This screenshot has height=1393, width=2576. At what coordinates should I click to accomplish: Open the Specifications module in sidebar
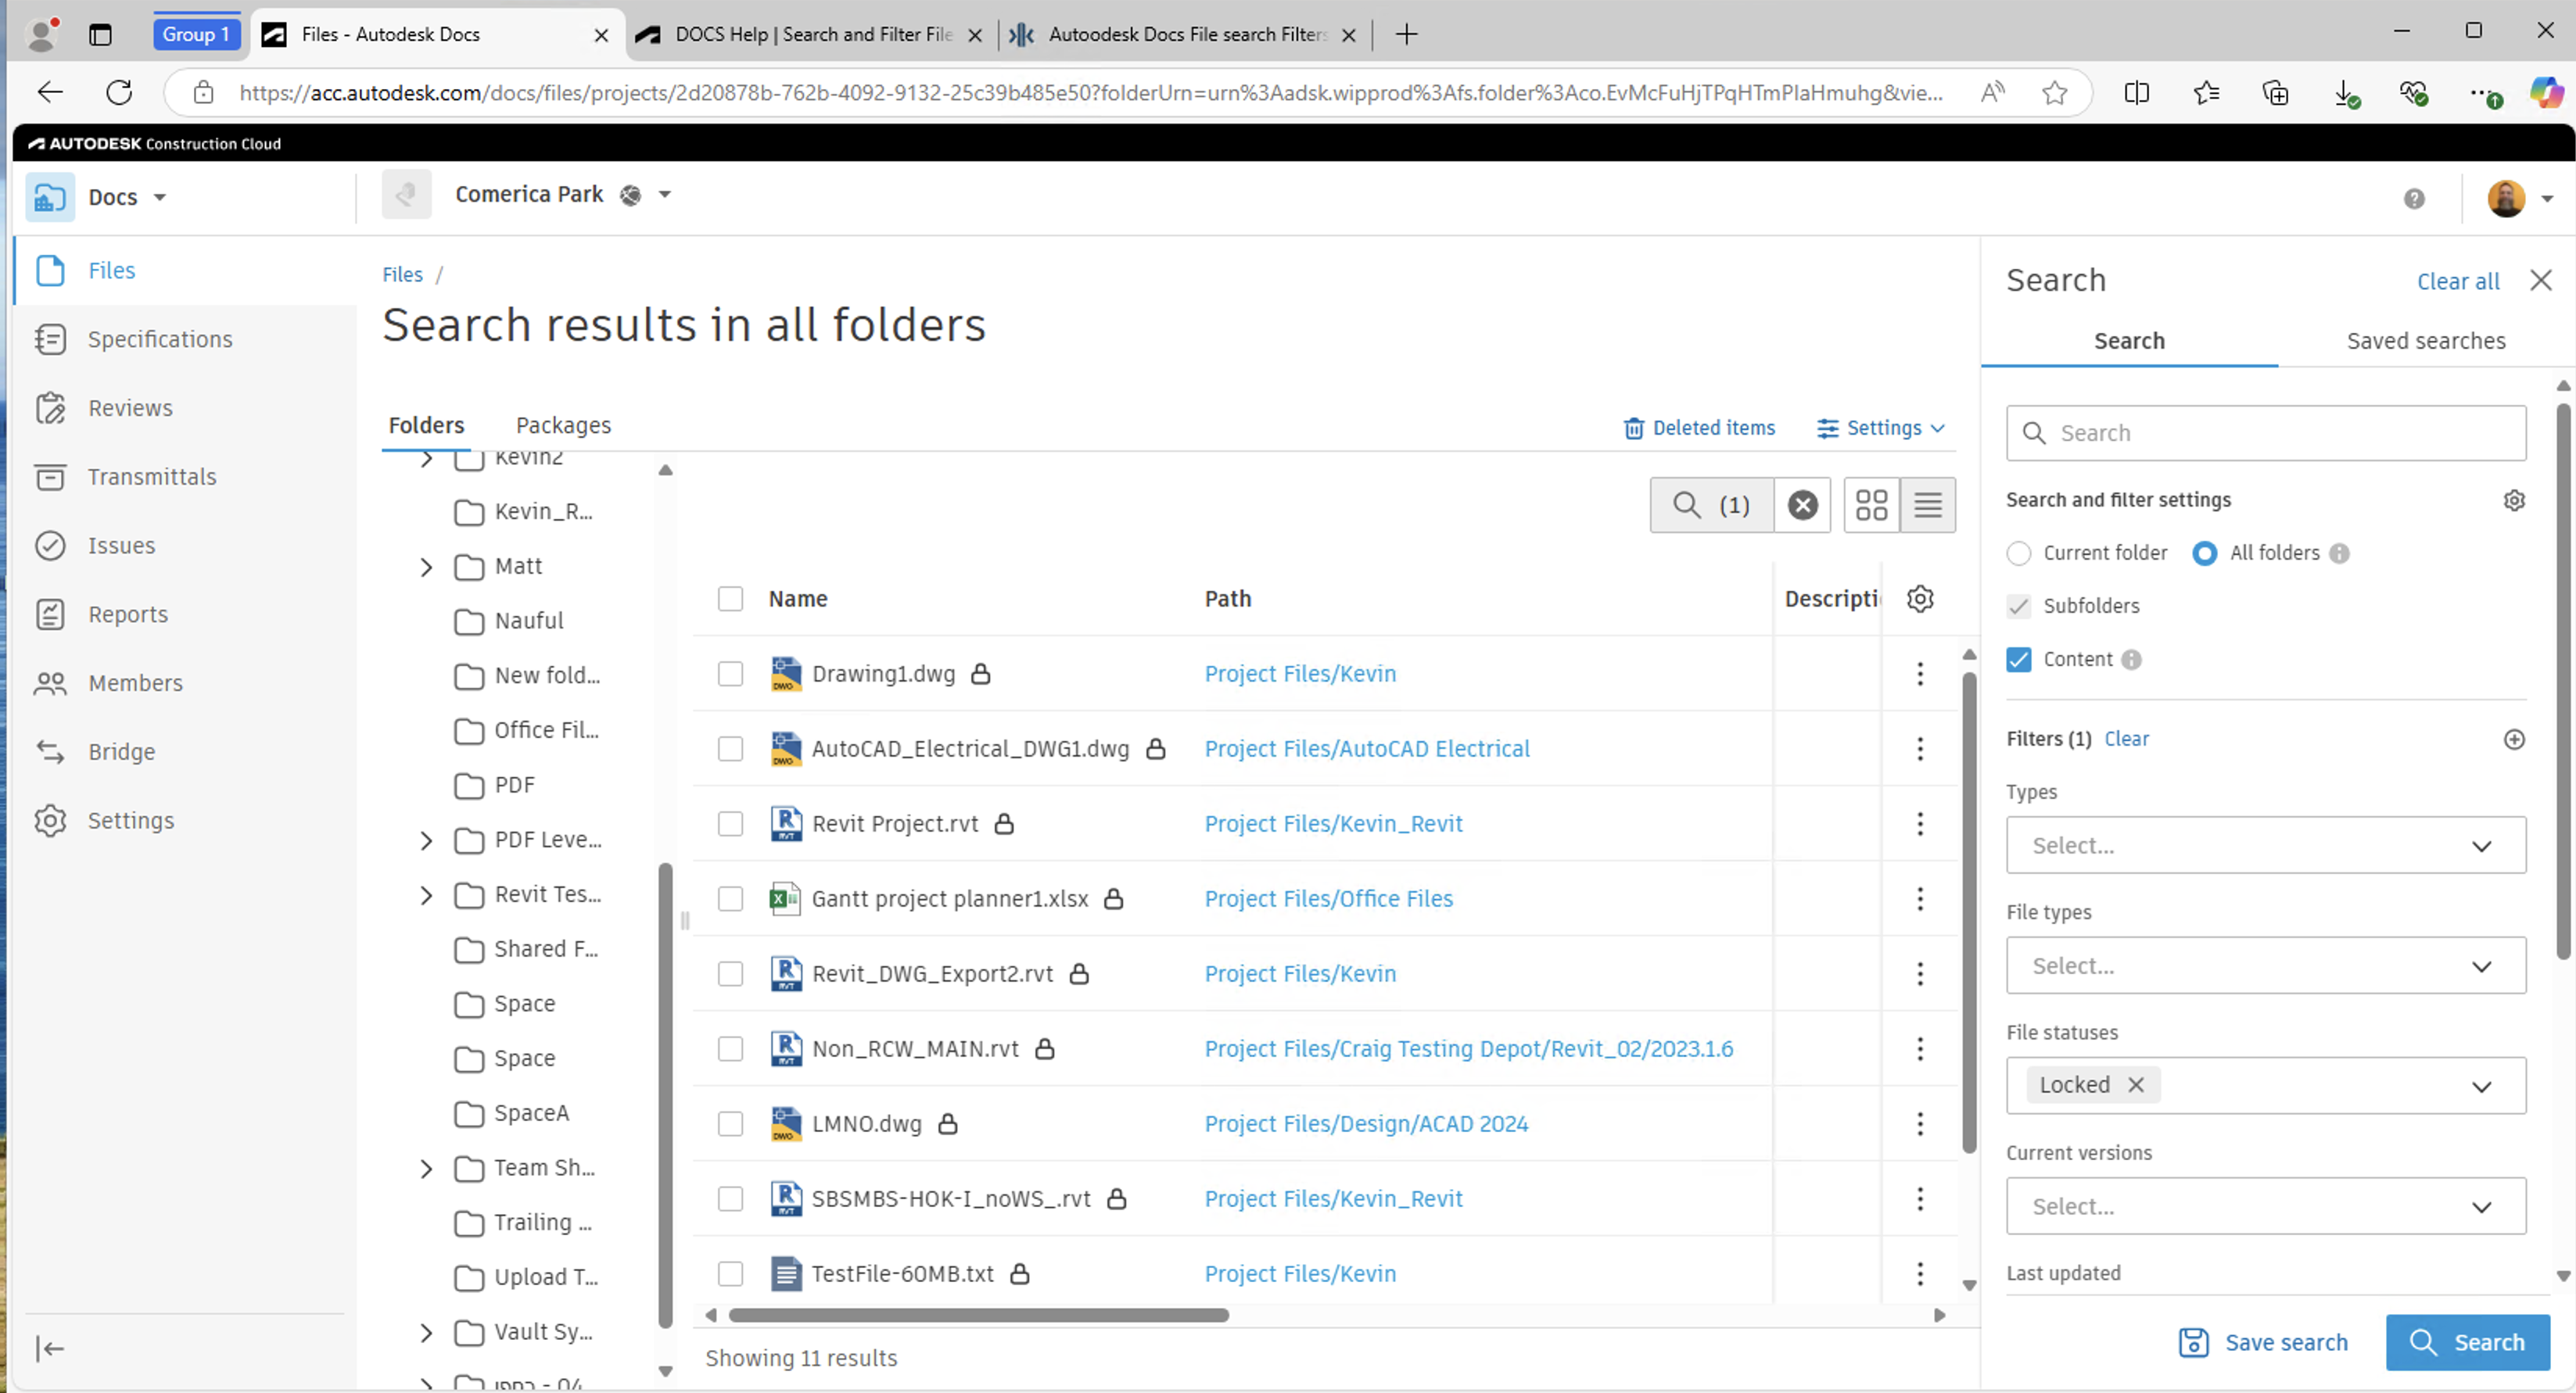pyautogui.click(x=160, y=340)
